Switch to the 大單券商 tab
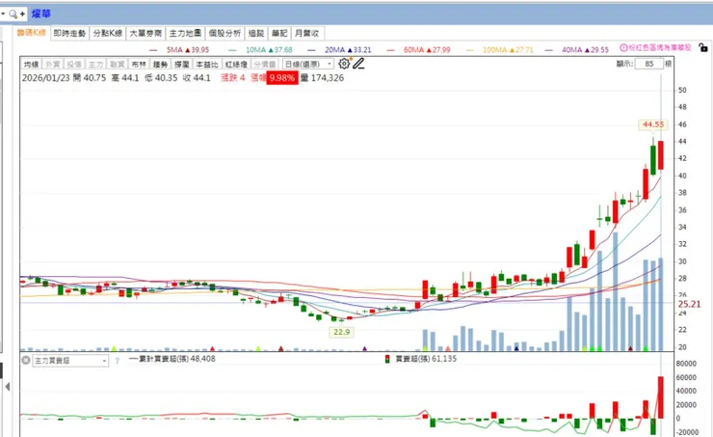713x437 pixels. coord(145,33)
